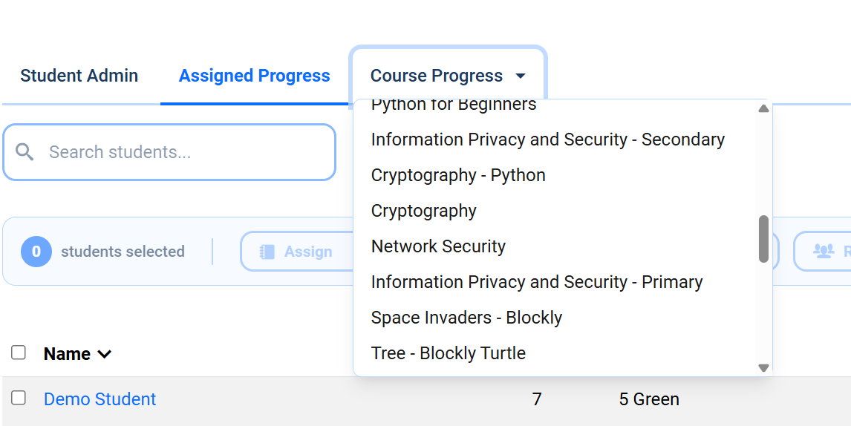
Task: Click the scrollbar down arrow
Action: (763, 367)
